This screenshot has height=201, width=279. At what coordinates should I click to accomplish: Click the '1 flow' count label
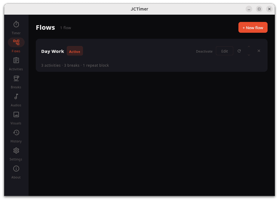point(66,28)
